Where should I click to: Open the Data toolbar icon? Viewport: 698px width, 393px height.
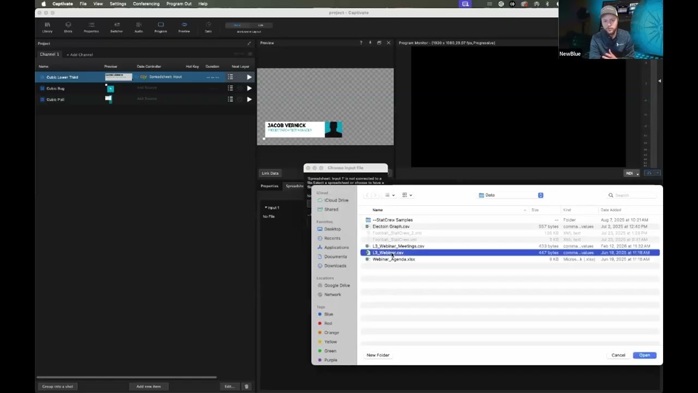[x=208, y=27]
